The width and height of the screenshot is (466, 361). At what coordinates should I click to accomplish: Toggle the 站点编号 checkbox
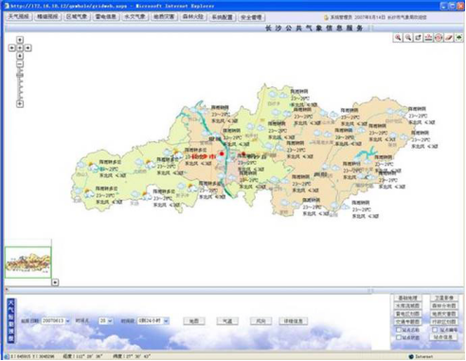[x=435, y=330]
